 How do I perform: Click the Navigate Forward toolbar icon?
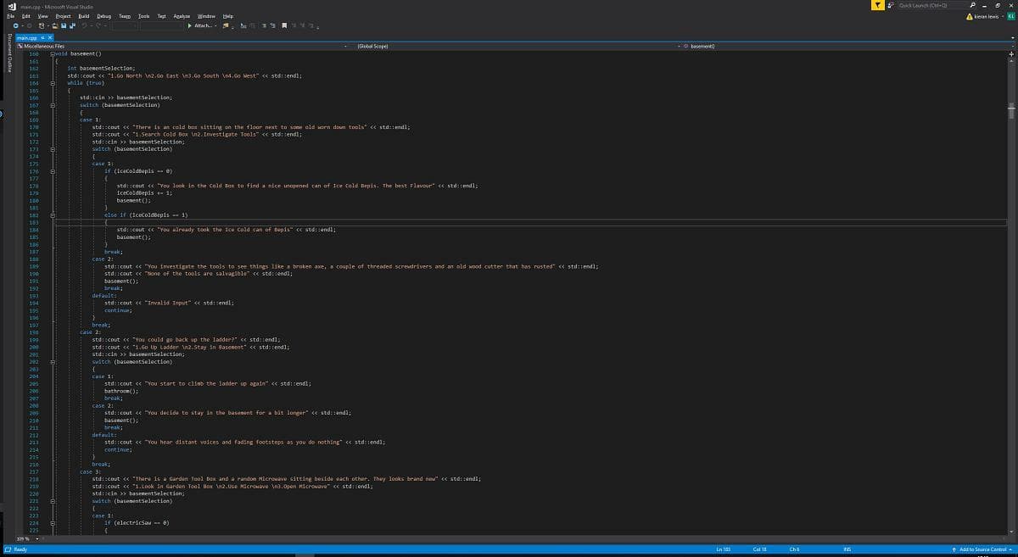click(x=30, y=25)
